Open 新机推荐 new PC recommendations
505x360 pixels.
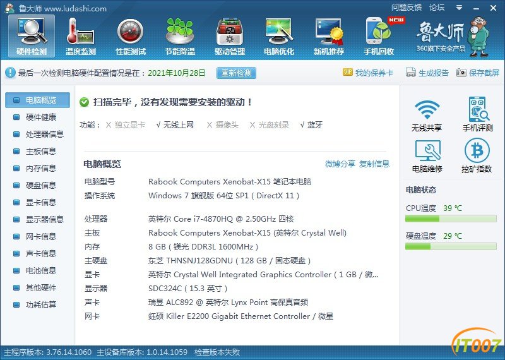(x=329, y=37)
